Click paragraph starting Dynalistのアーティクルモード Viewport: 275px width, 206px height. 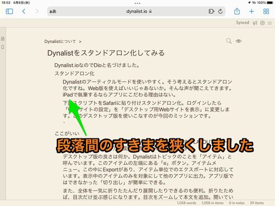pos(147,88)
